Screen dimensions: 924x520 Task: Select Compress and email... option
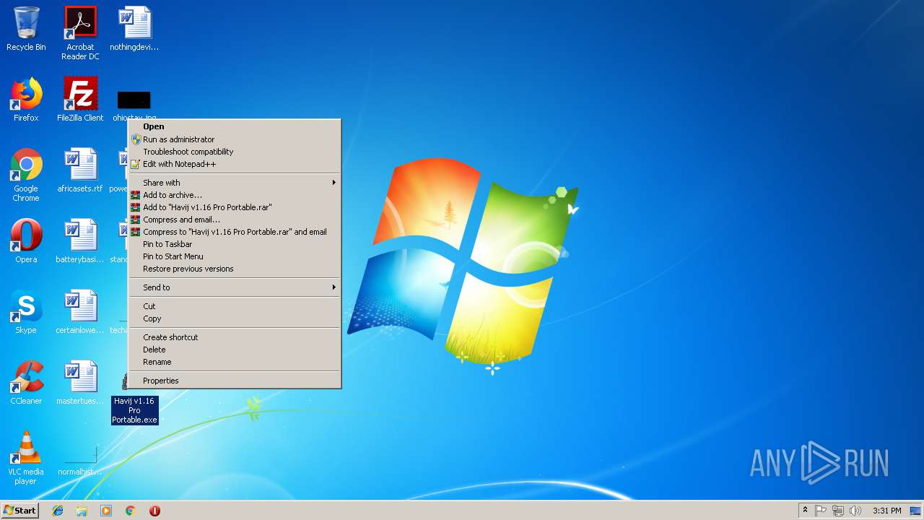click(x=234, y=220)
